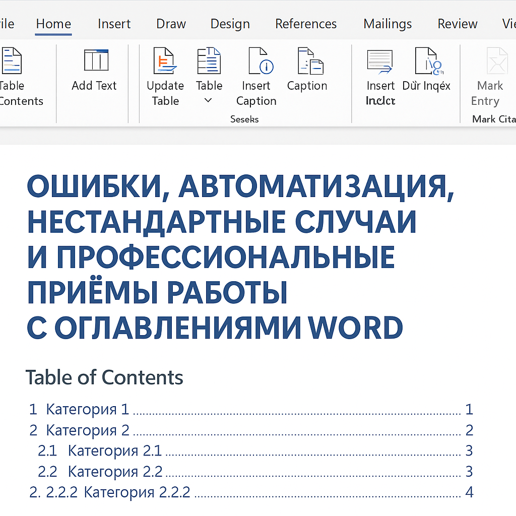Click the Table icon with lines
This screenshot has width=516, height=516.
click(209, 60)
